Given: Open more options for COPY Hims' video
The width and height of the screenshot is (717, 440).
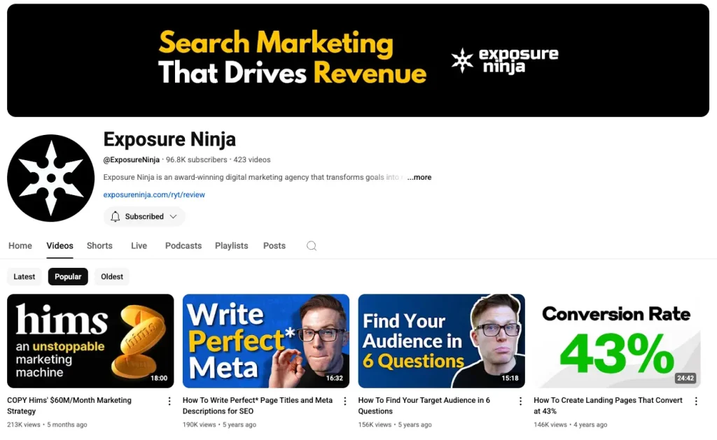Looking at the screenshot, I should click(169, 401).
